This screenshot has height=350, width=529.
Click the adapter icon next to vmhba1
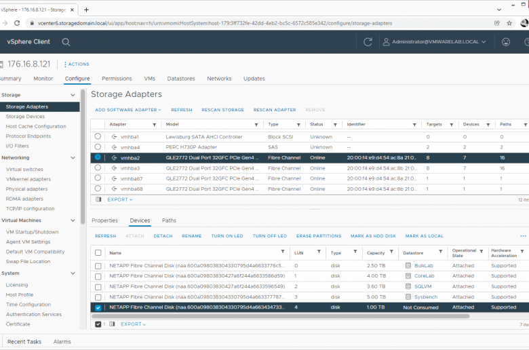pyautogui.click(x=115, y=137)
